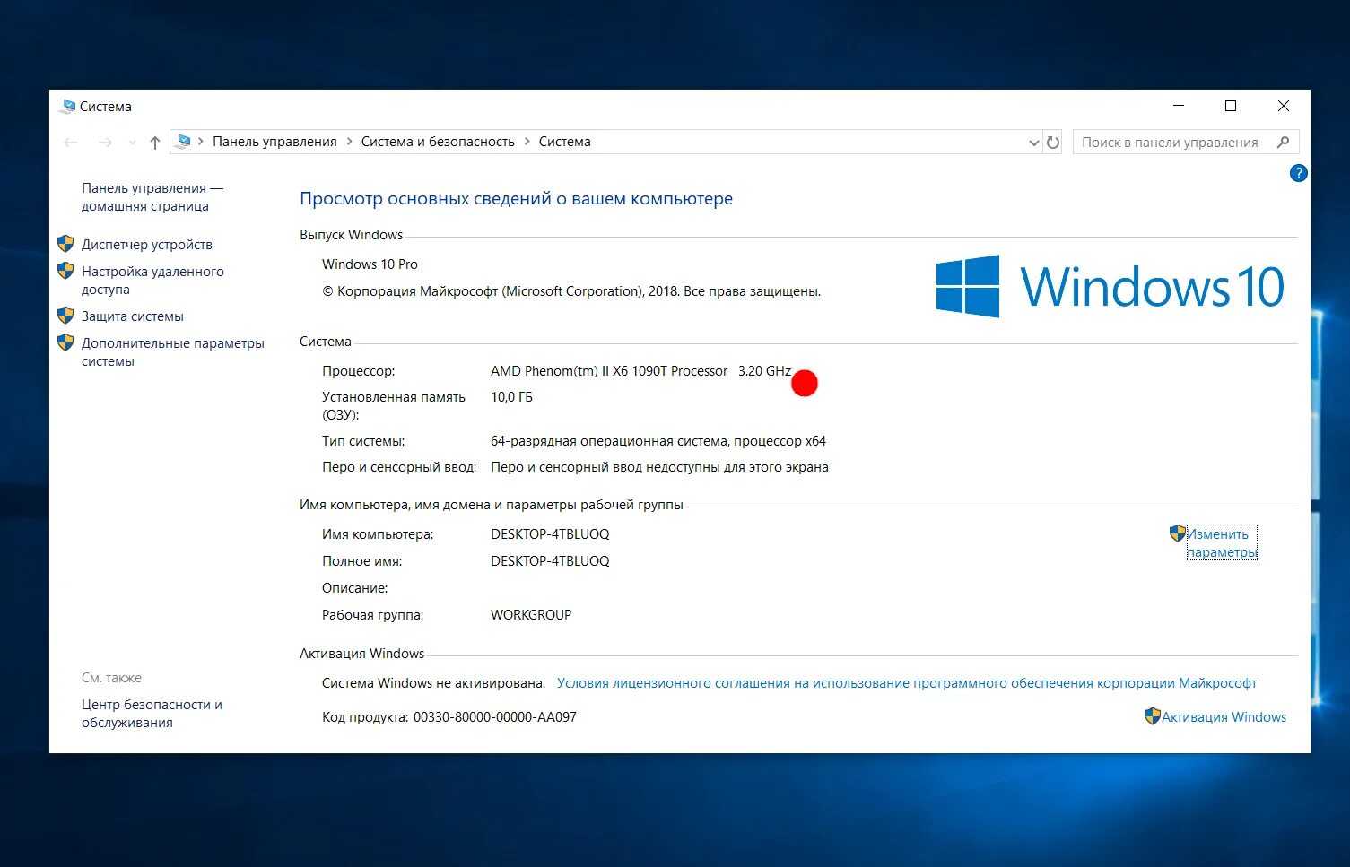Click the Back navigation arrow
1350x867 pixels.
tap(72, 142)
